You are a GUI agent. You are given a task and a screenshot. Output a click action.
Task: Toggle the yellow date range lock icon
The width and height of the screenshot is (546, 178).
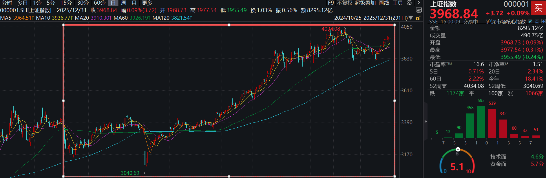[418, 18]
